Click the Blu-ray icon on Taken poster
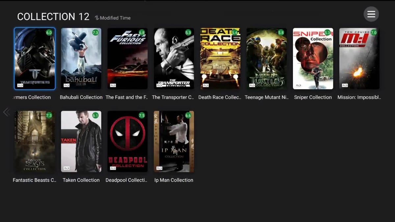Viewport: 395px width, 222px height. click(67, 168)
